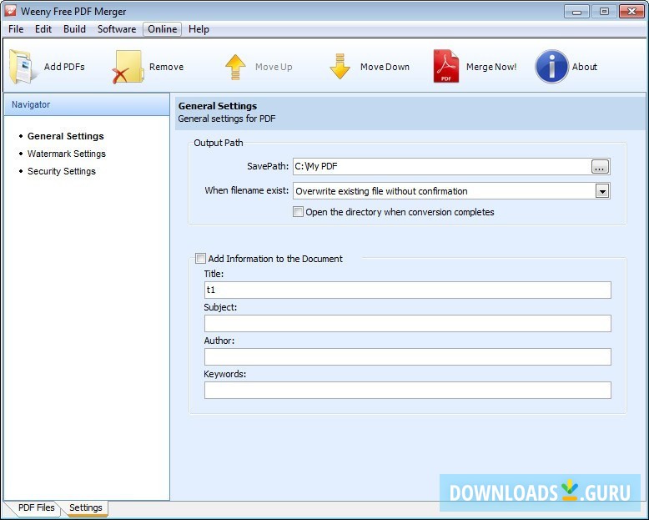
Task: Check Add Information to the Document
Action: coord(200,259)
